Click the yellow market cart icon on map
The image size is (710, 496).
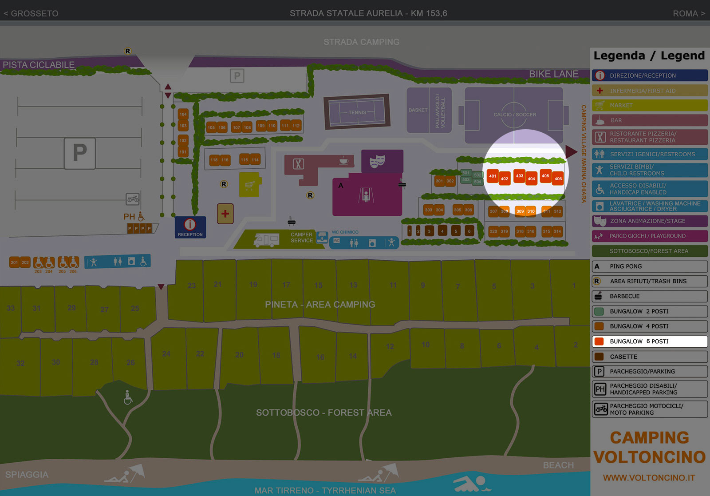point(249,185)
